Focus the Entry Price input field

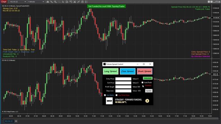coord(123,79)
